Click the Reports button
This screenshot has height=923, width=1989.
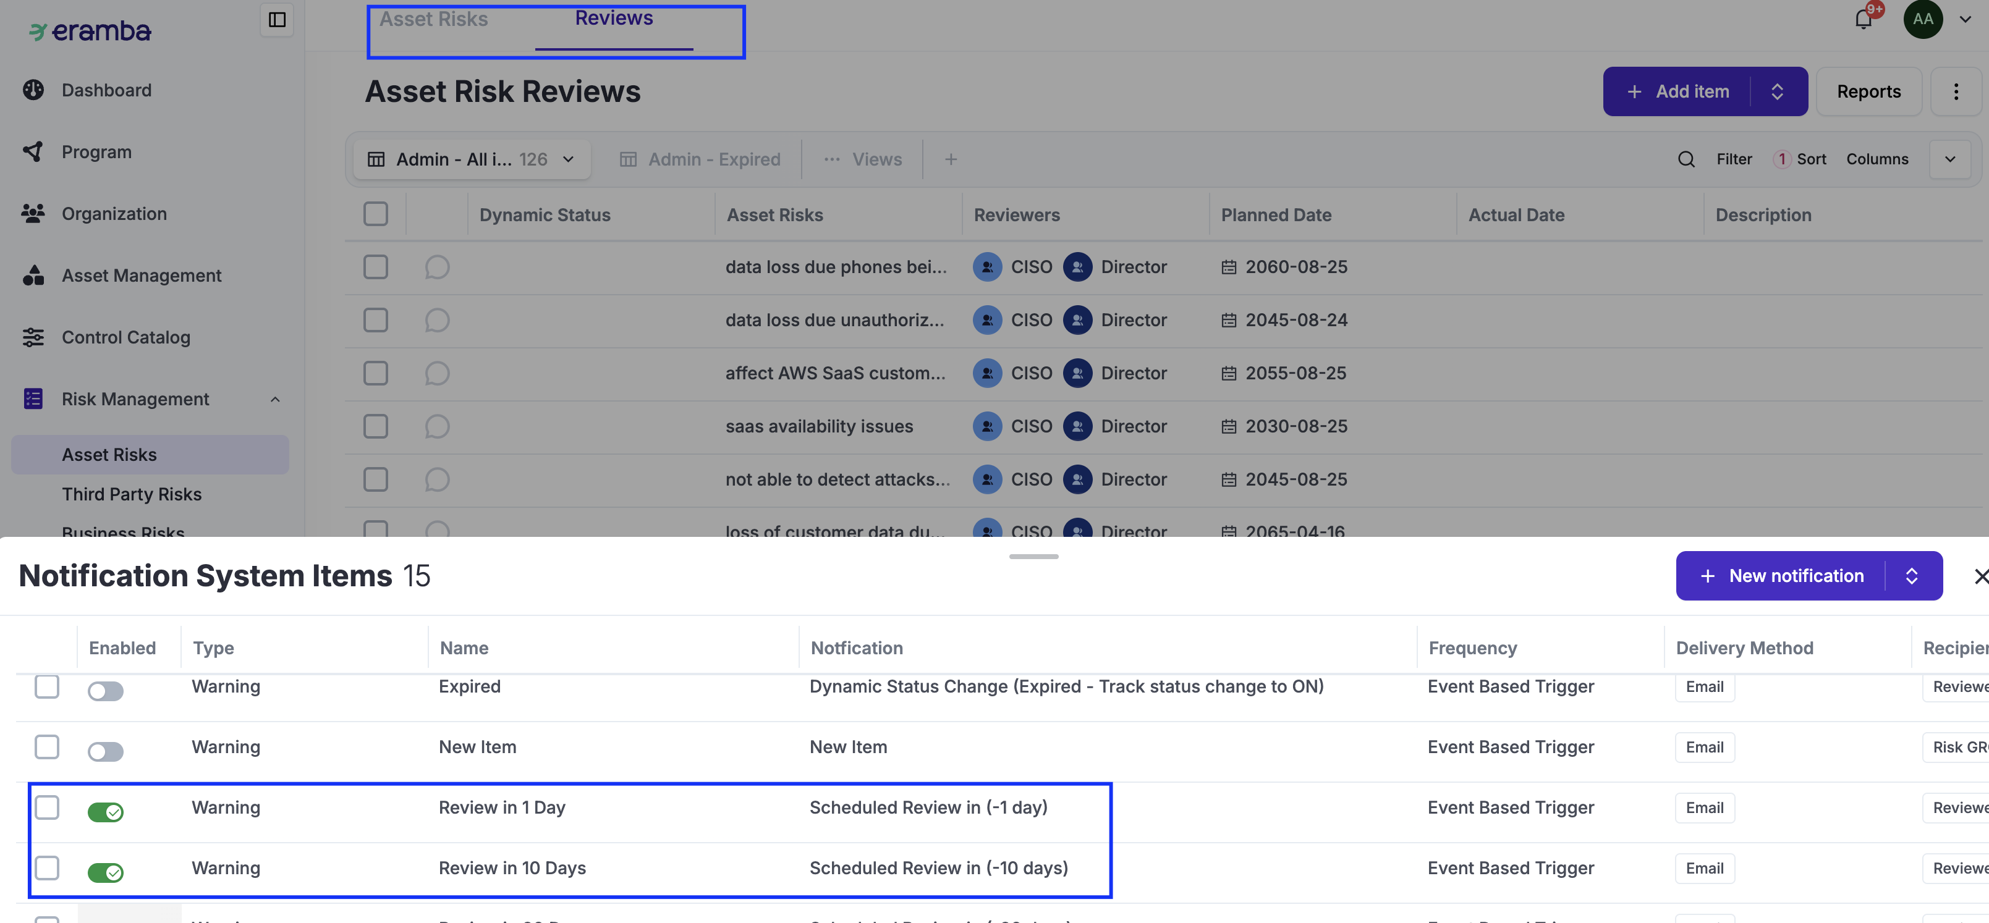(1868, 92)
